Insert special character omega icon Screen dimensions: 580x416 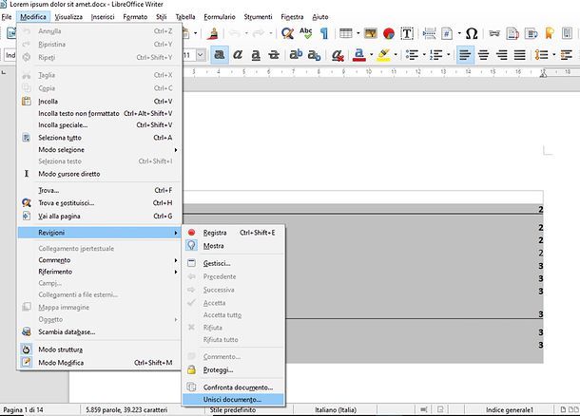pyautogui.click(x=472, y=33)
